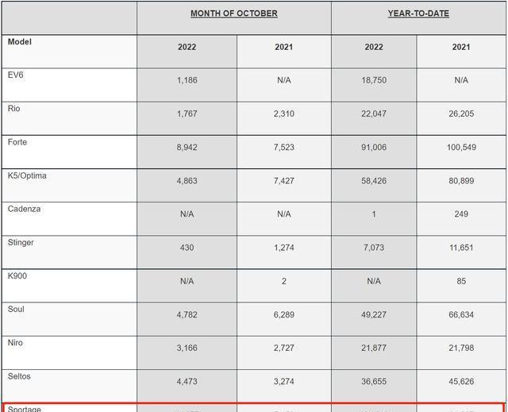
Task: Click Niro year-to-date 2022 value 21,877
Action: (x=374, y=348)
